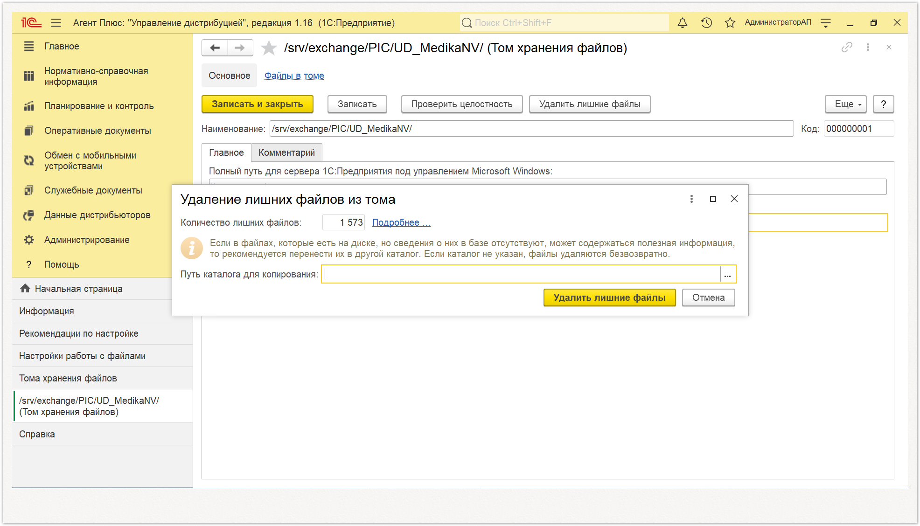The width and height of the screenshot is (920, 526).
Task: Click the Планирование и контроль chart icon
Action: coord(29,106)
